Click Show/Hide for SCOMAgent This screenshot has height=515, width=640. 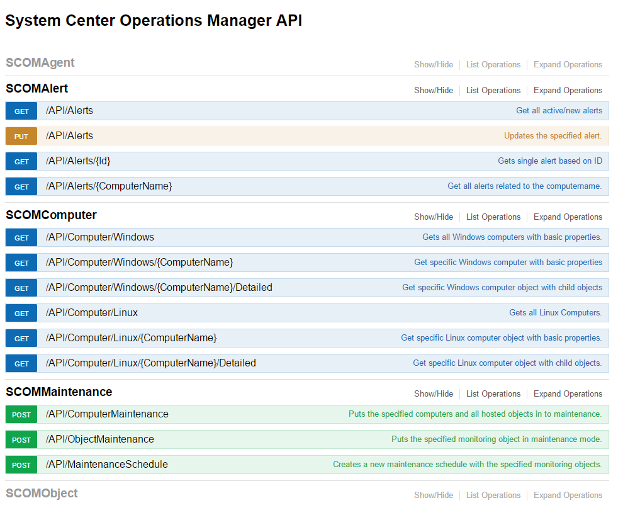(x=434, y=64)
